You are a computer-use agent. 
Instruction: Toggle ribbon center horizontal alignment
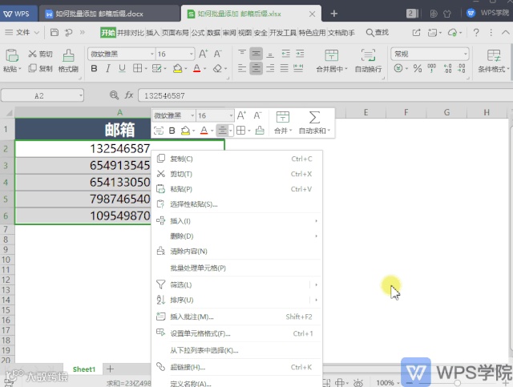[256, 68]
